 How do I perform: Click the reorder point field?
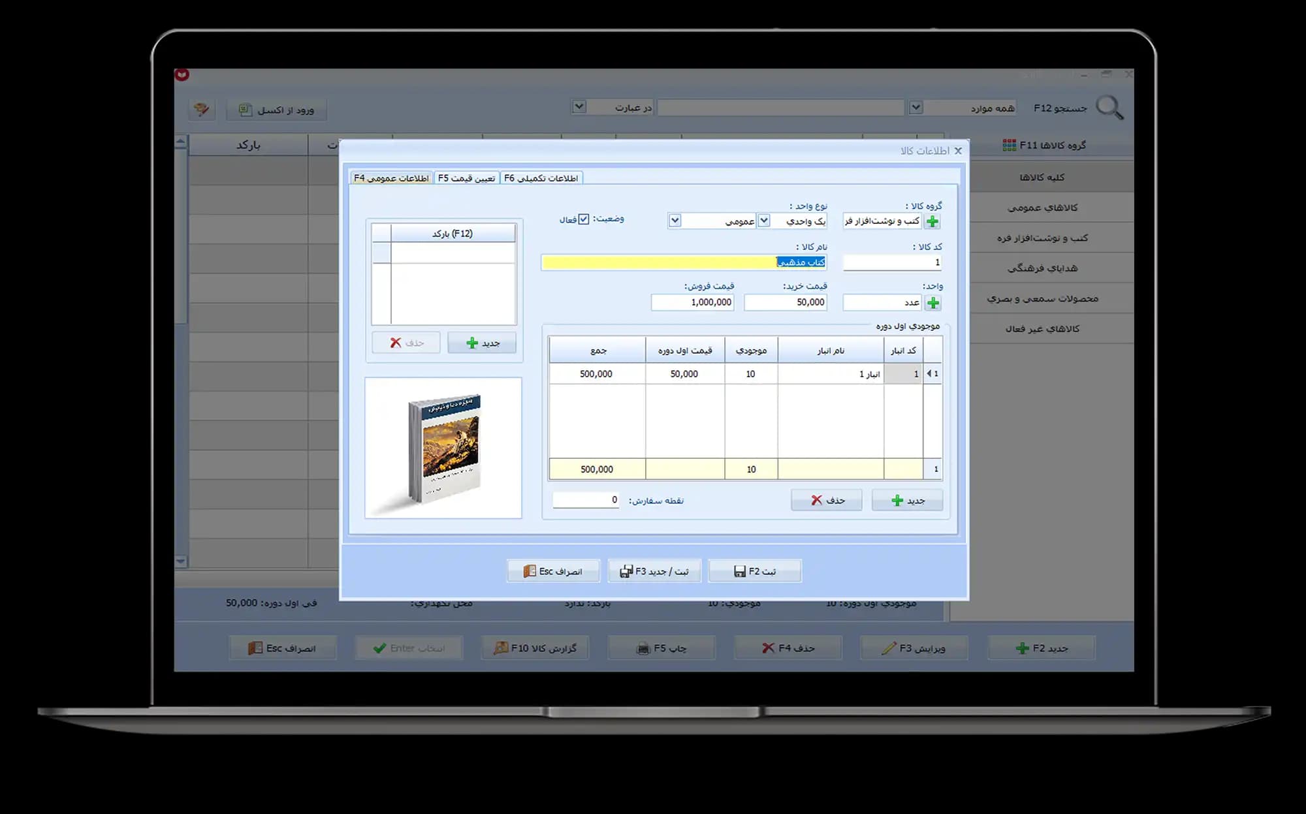[x=586, y=500]
